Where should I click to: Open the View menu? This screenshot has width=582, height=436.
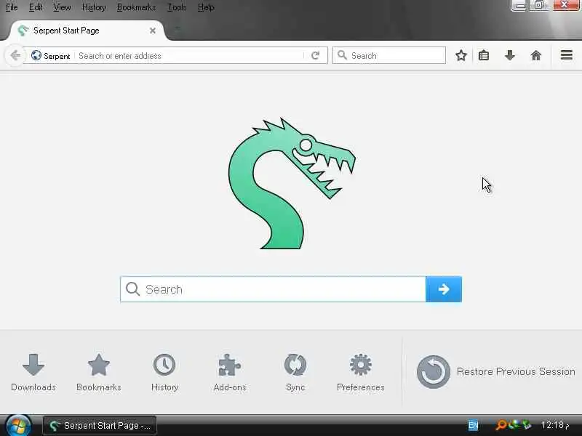62,7
